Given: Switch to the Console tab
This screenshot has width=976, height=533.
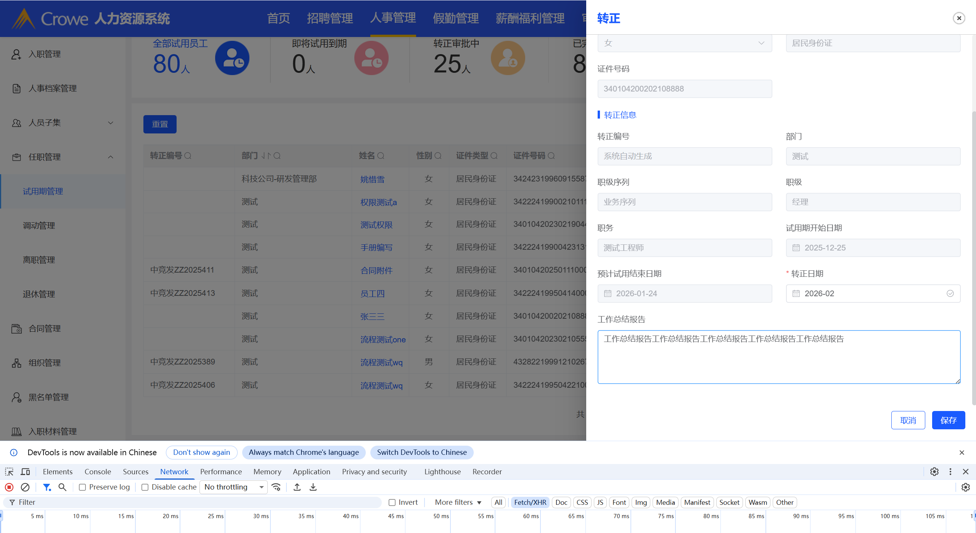Looking at the screenshot, I should point(98,472).
